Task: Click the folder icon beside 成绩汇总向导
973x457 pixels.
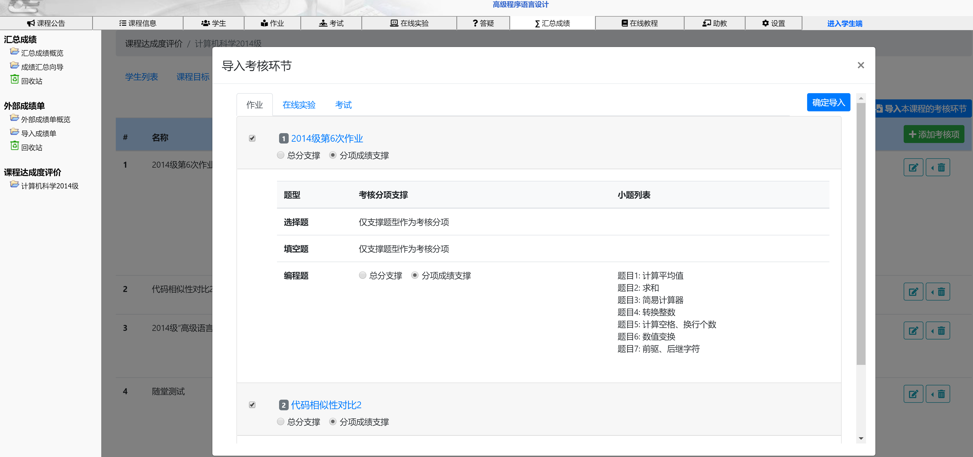Action: coord(14,65)
